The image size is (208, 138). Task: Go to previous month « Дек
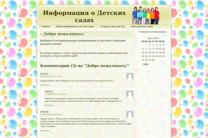(x=146, y=64)
